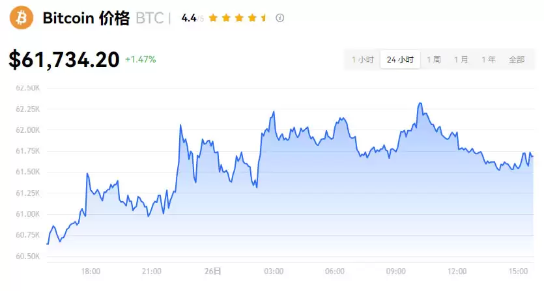The width and height of the screenshot is (544, 291).
Task: Switch chart to 1 年 range
Action: 489,59
